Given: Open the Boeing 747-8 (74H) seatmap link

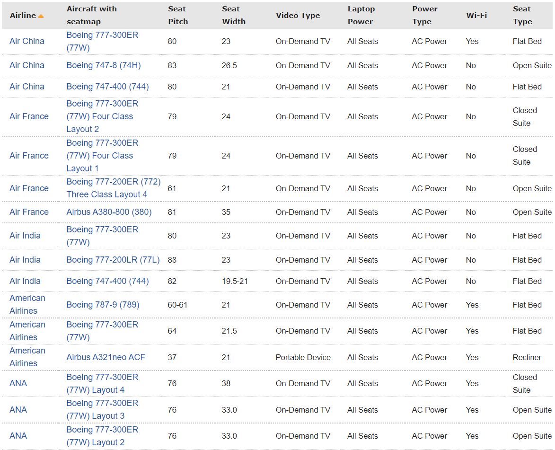Looking at the screenshot, I should [x=103, y=65].
